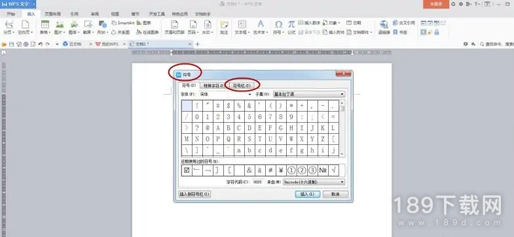This screenshot has height=237, width=514.
Task: Click the 插入 insert button in the dialog
Action: tap(307, 194)
